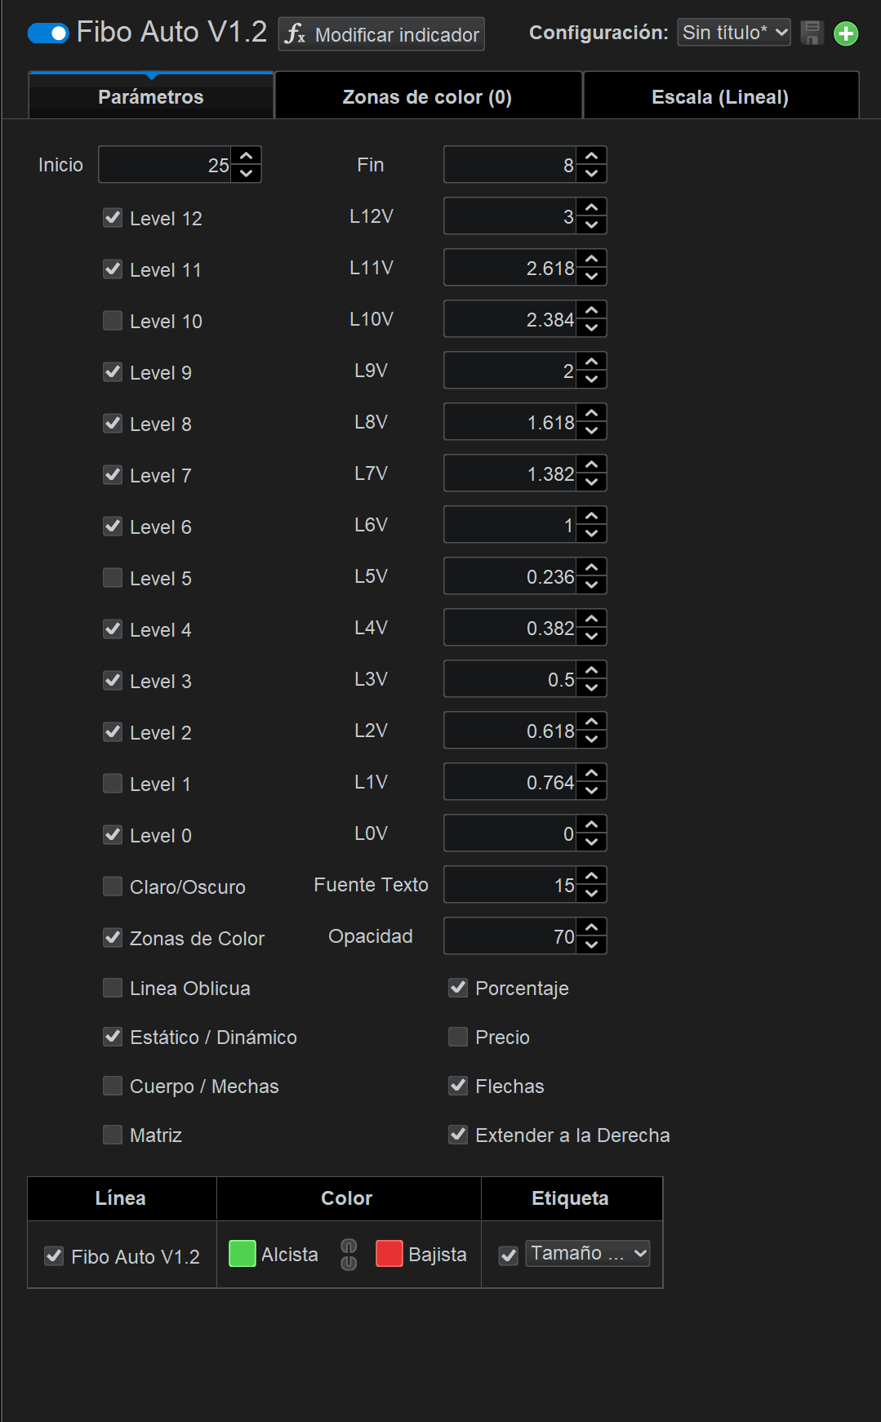
Task: Increase the Opacidad value with up arrow
Action: click(592, 927)
